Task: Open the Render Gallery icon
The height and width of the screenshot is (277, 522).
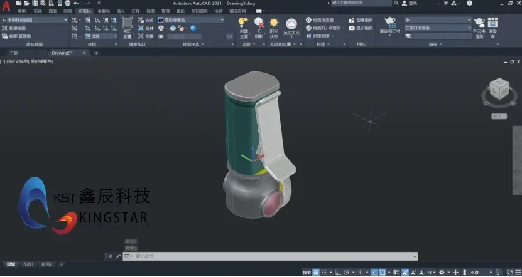Action: point(492,23)
